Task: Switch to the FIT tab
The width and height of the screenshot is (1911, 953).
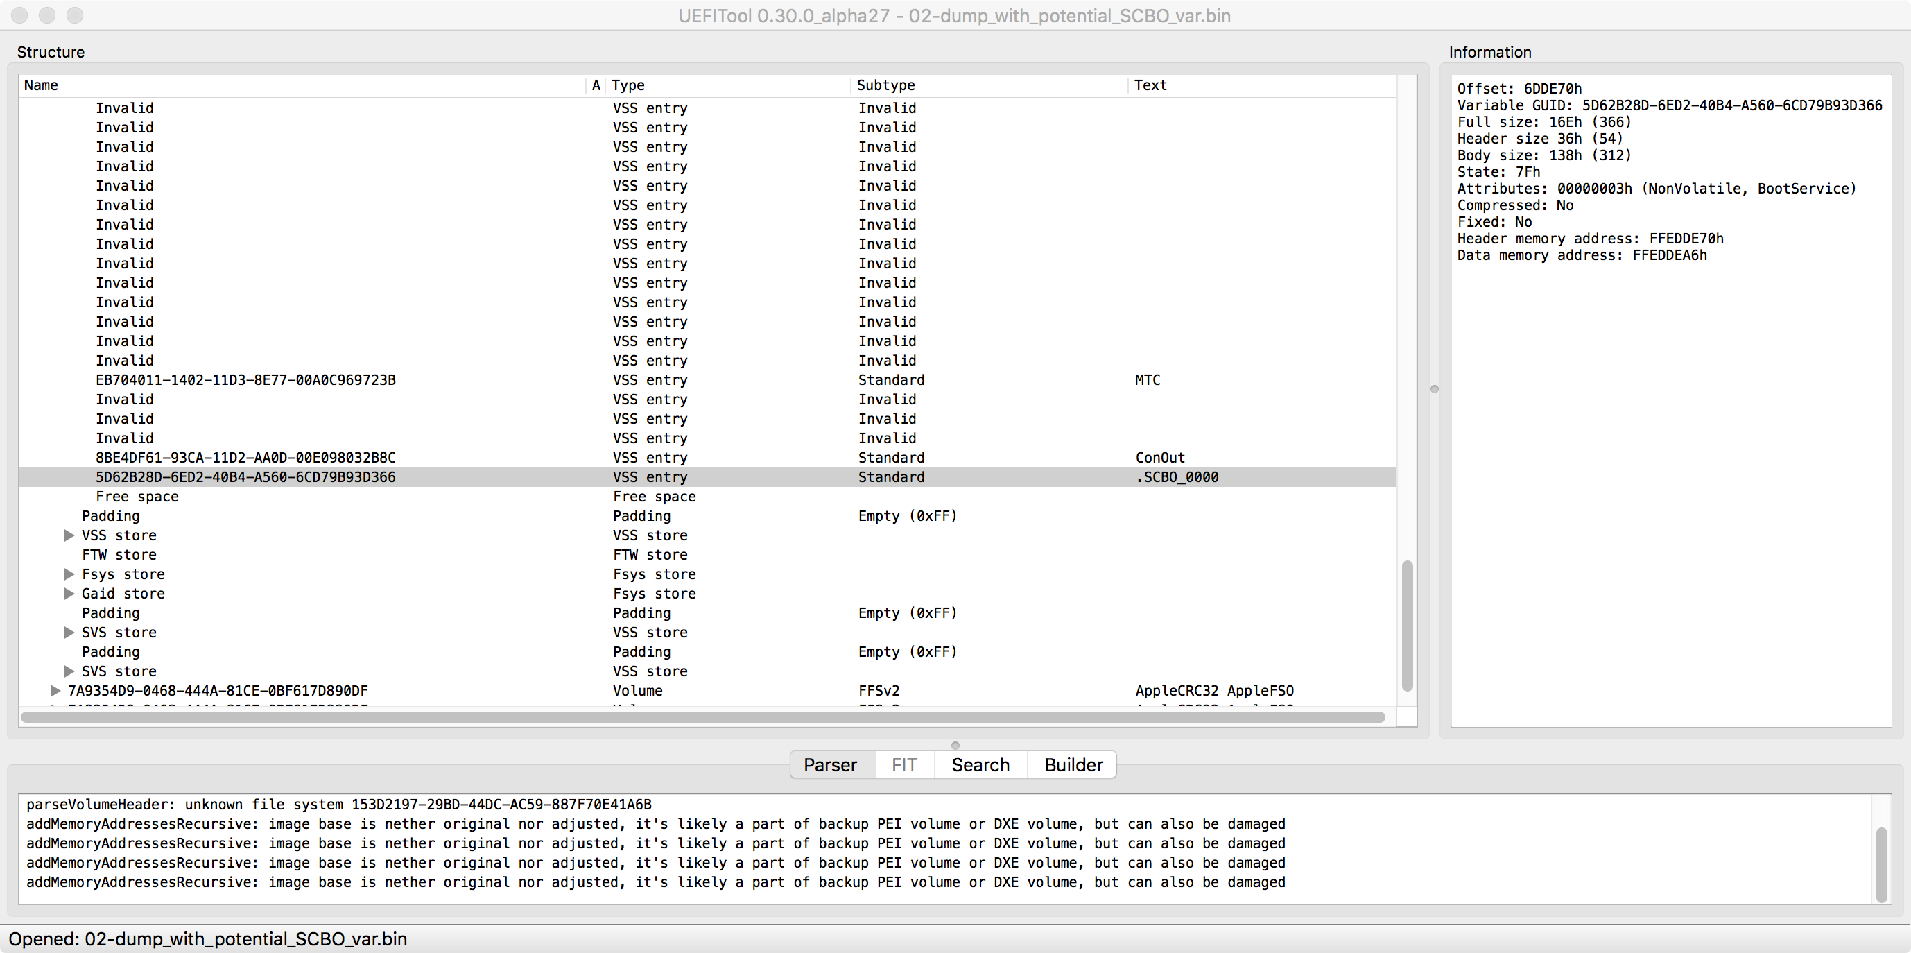Action: point(904,764)
